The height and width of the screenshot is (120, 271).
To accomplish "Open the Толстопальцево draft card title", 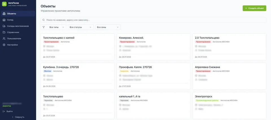I will [x=53, y=96].
